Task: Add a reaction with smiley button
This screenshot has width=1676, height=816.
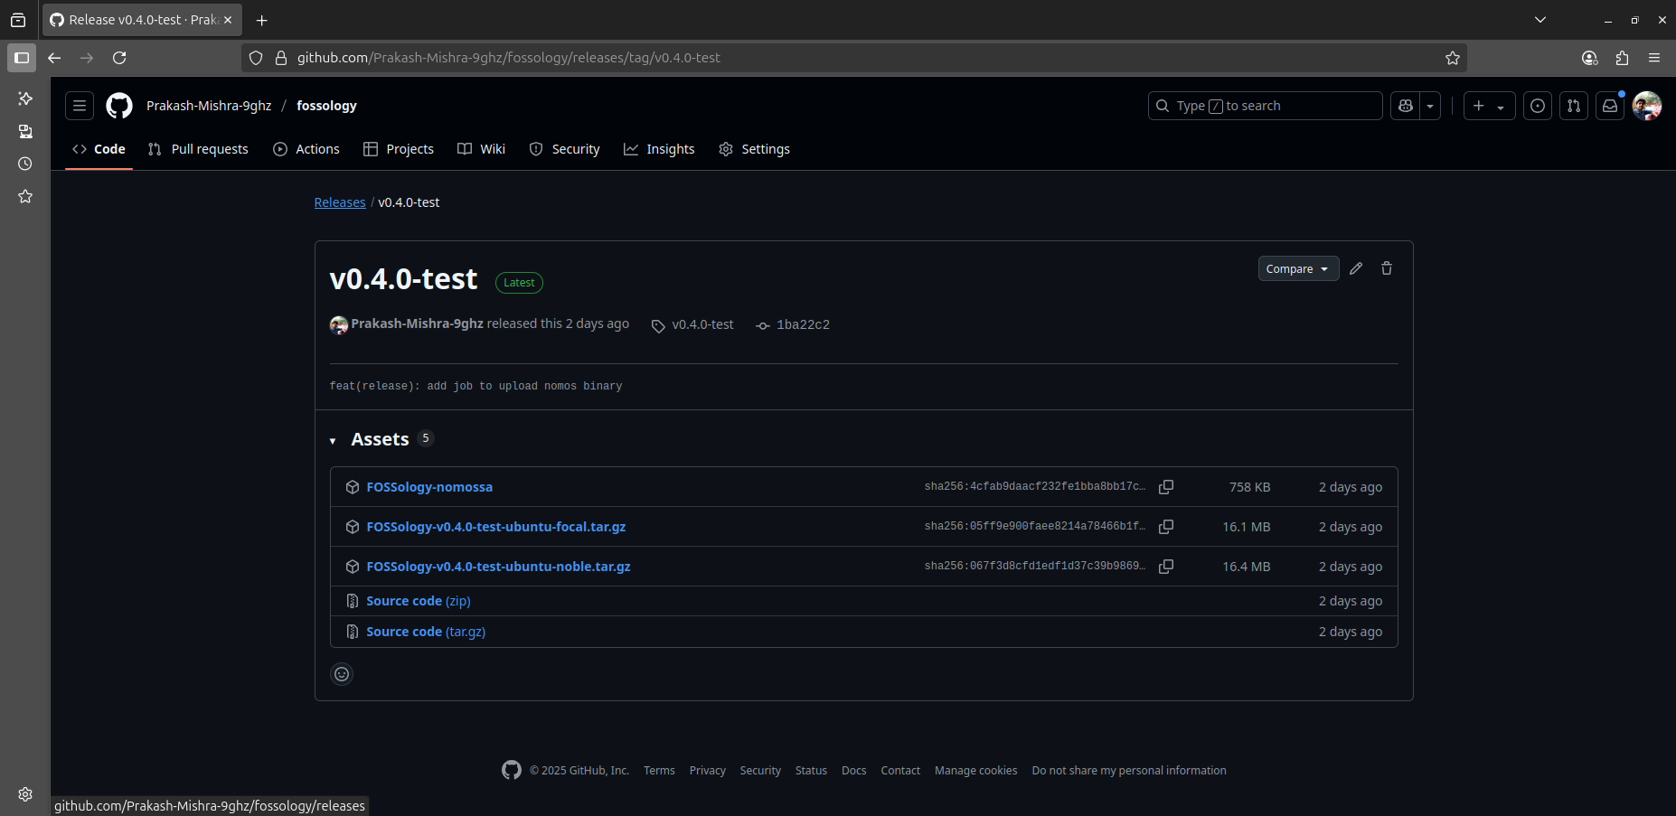Action: tap(342, 674)
